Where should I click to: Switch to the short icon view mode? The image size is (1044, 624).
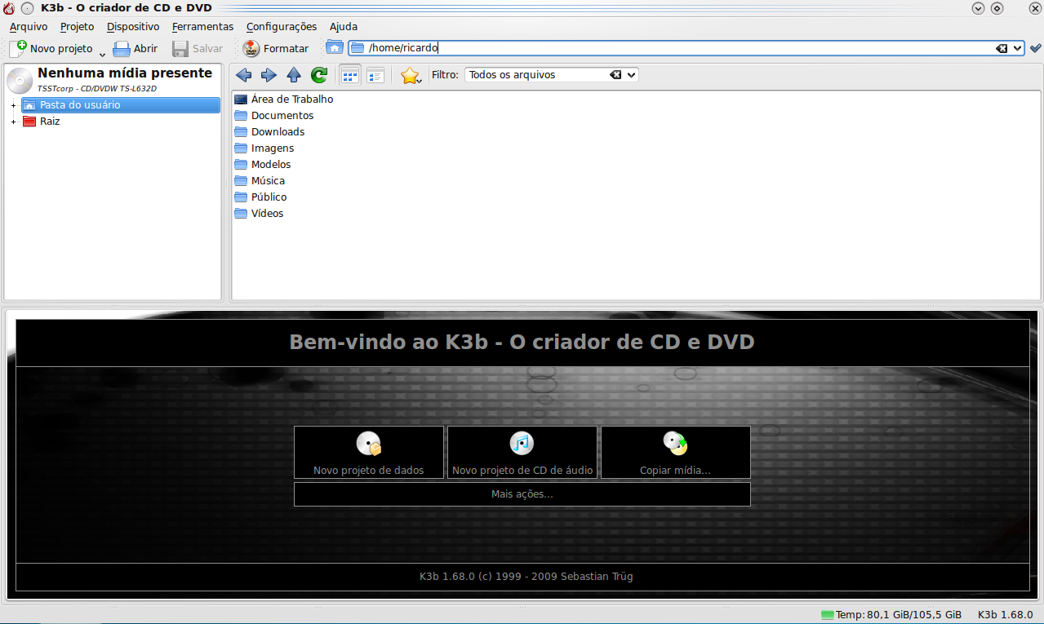(x=350, y=75)
